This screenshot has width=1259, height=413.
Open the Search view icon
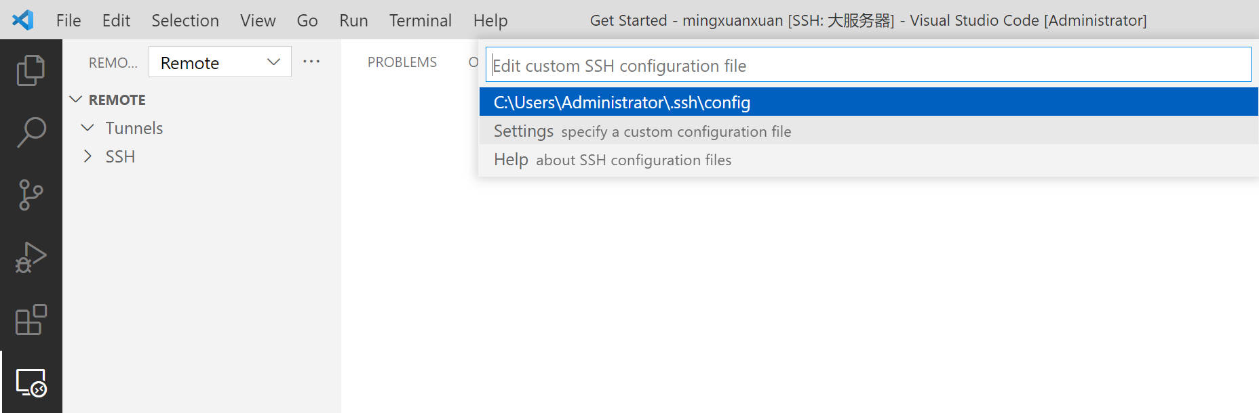(31, 133)
